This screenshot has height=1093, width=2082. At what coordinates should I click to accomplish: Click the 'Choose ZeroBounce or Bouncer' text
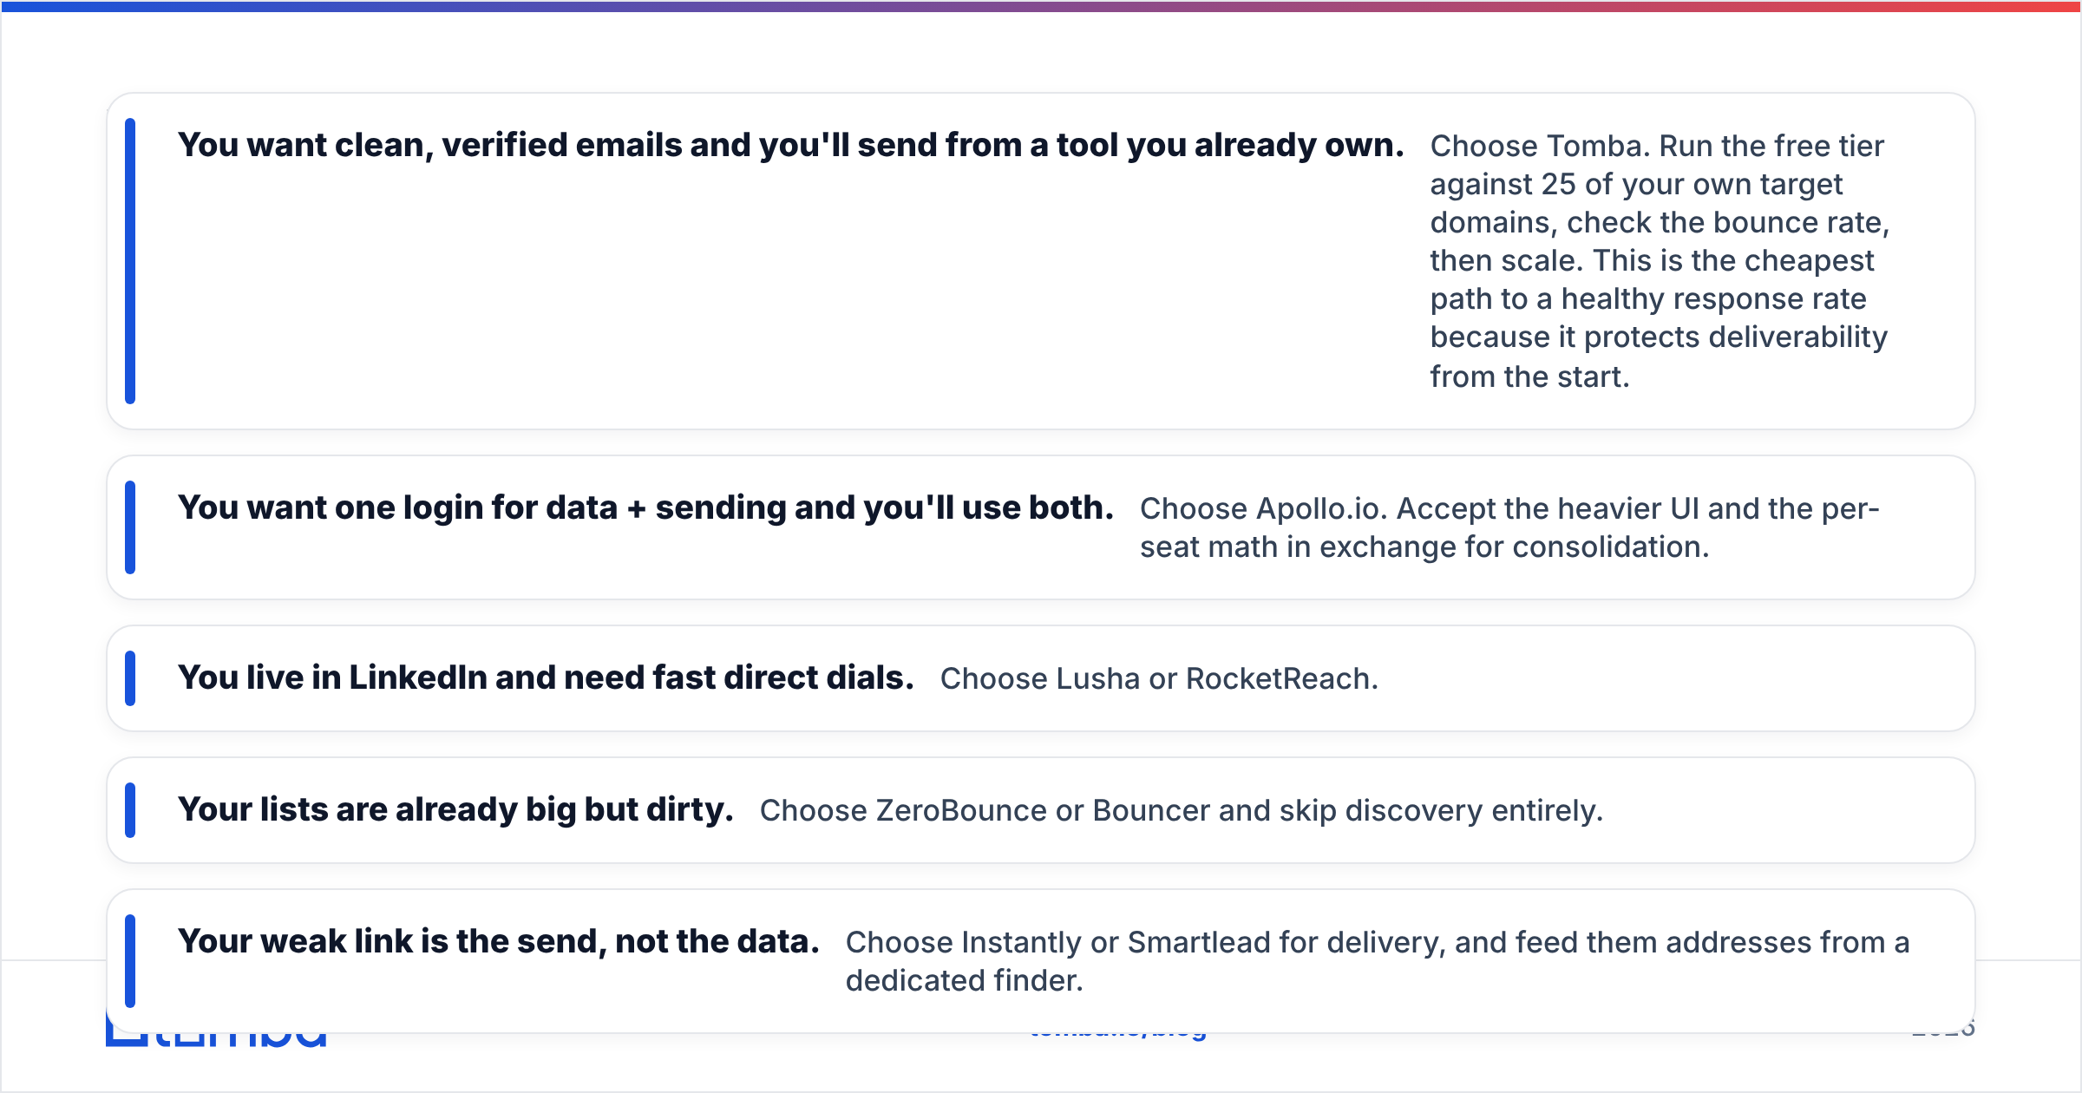pyautogui.click(x=1181, y=810)
